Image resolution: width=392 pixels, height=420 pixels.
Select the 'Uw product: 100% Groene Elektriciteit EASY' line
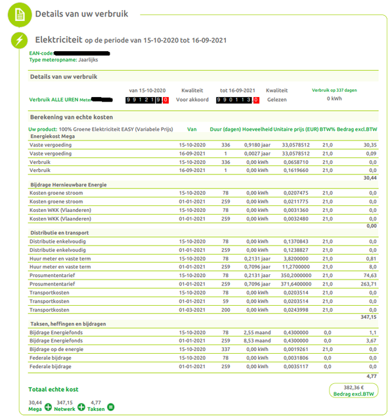tap(100, 129)
